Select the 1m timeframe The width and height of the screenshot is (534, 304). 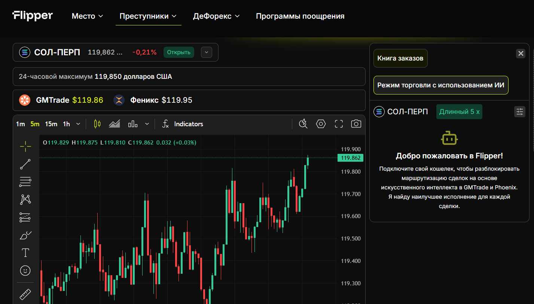coord(20,124)
